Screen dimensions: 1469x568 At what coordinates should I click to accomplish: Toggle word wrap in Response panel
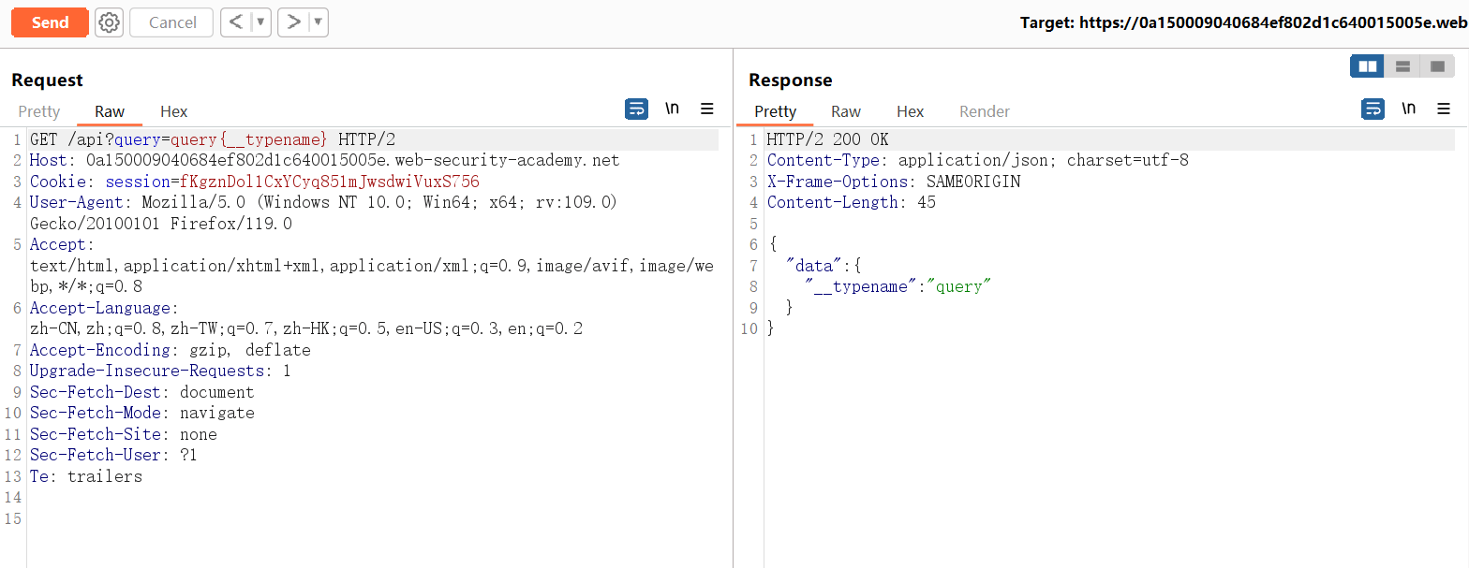point(1373,109)
